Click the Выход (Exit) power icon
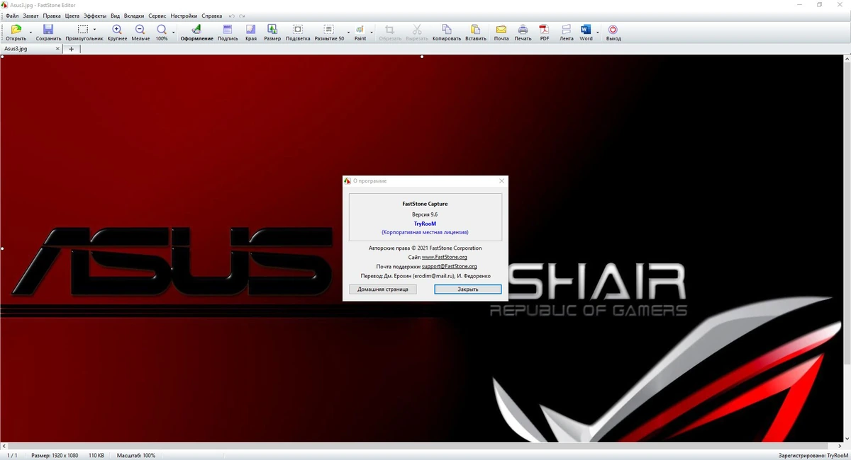The image size is (851, 460). (613, 29)
